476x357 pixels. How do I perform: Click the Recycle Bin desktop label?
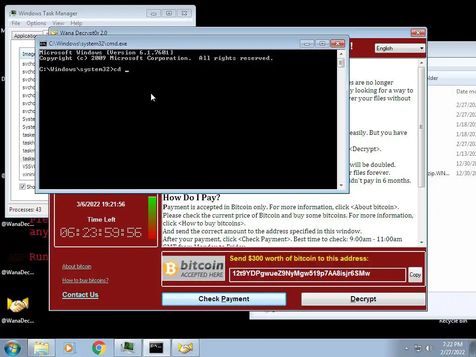pos(453,321)
